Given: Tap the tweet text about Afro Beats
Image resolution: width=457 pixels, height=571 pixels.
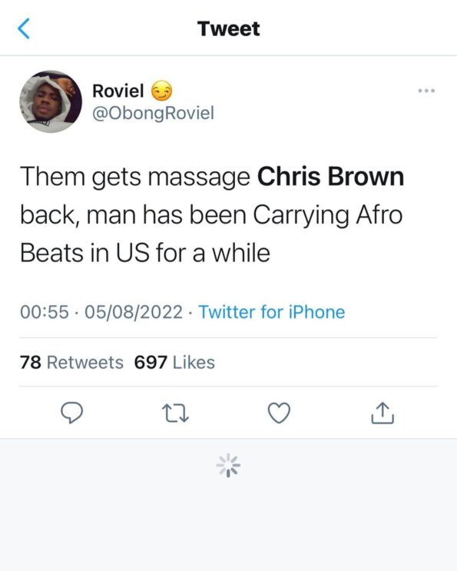Looking at the screenshot, I should pyautogui.click(x=212, y=214).
